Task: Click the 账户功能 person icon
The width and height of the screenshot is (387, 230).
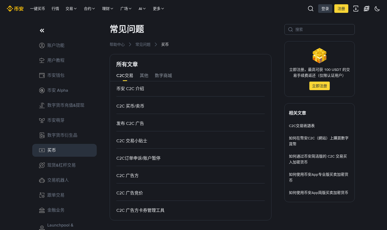Action: click(42, 46)
